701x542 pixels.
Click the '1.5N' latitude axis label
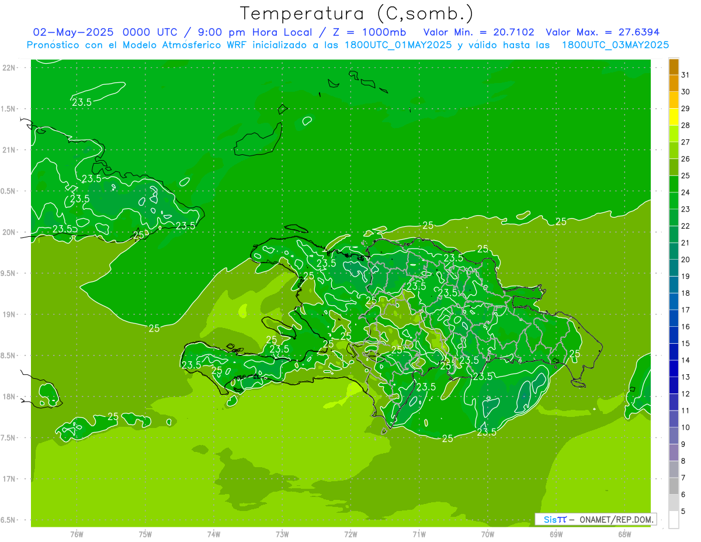(9, 109)
